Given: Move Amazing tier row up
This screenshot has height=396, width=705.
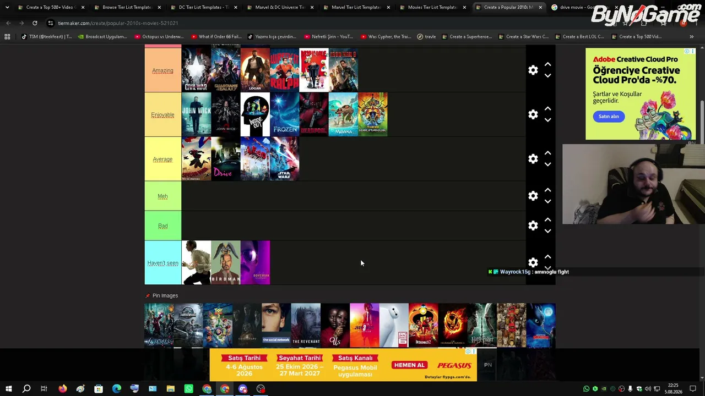Looking at the screenshot, I should pyautogui.click(x=547, y=64).
